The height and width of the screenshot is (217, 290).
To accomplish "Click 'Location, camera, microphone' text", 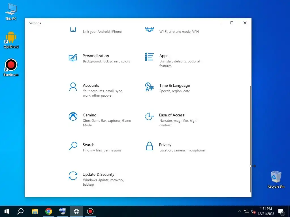I will [182, 150].
